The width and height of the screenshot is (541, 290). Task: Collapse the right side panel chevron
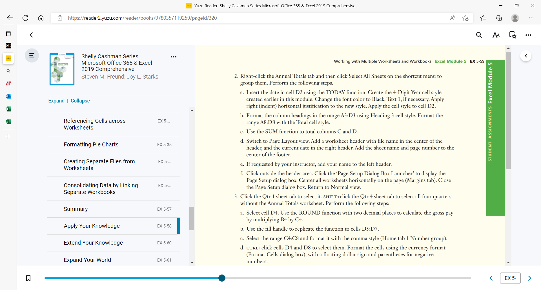[526, 56]
